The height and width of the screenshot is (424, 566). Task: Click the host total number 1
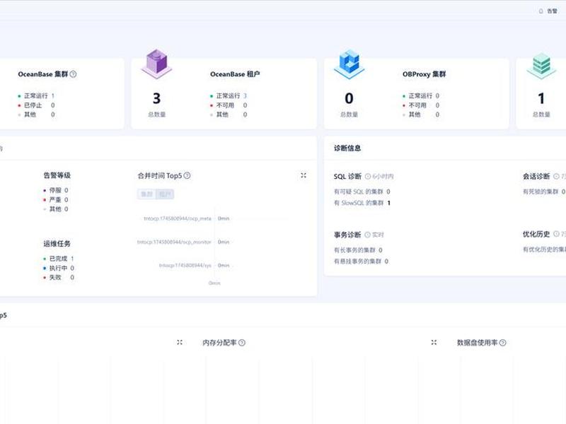coord(541,98)
